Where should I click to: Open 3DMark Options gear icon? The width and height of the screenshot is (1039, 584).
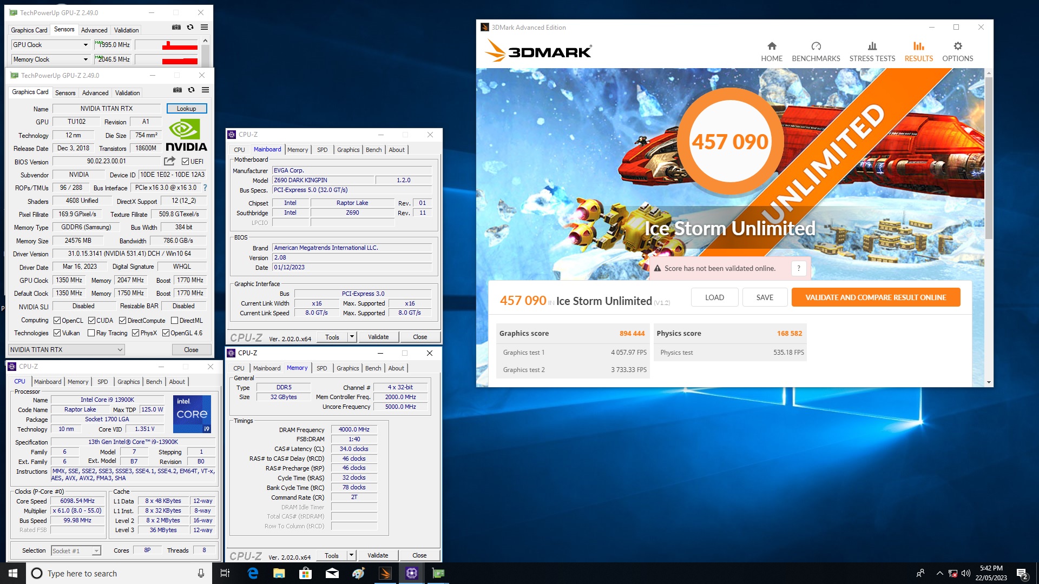click(x=958, y=46)
